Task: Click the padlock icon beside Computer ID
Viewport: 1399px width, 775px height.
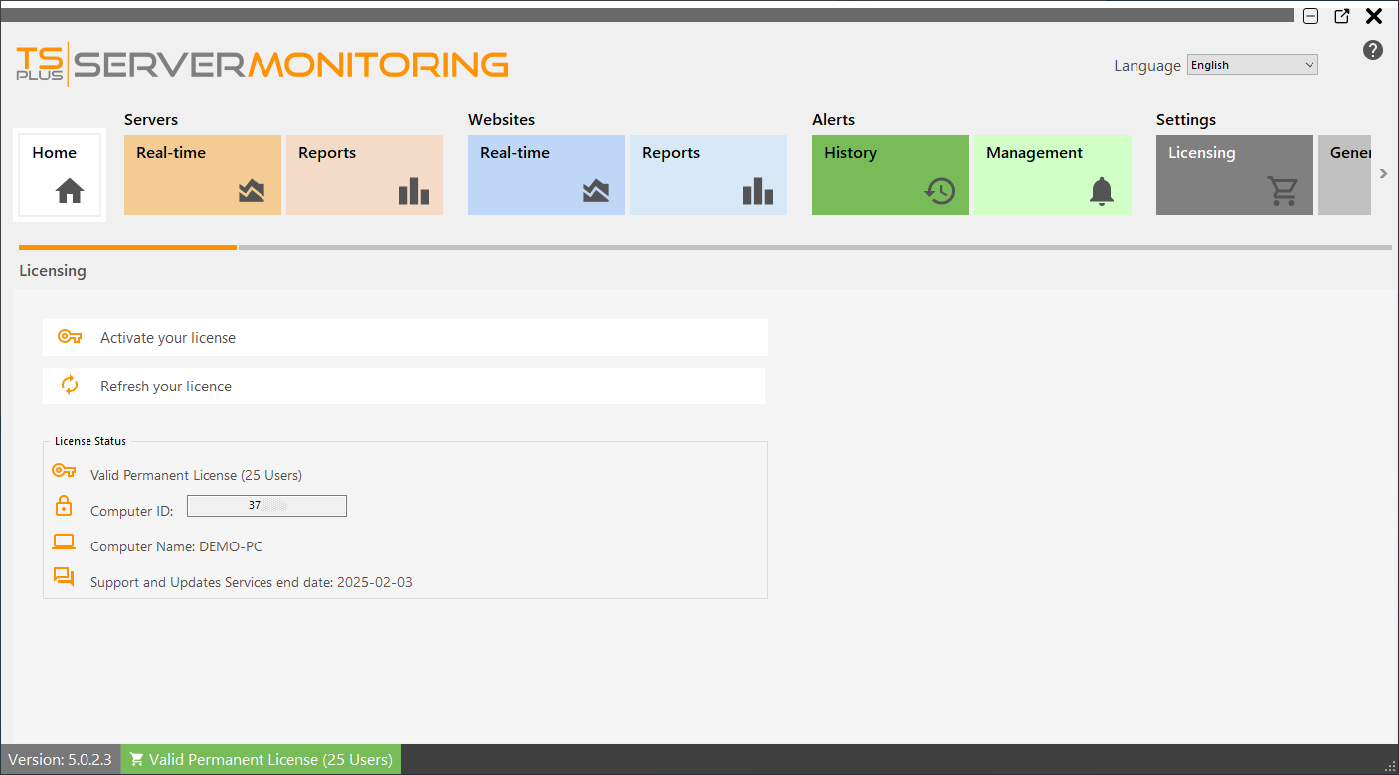Action: pos(64,505)
